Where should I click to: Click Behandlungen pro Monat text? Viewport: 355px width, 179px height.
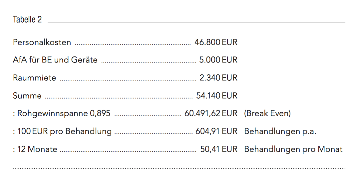[293, 149]
